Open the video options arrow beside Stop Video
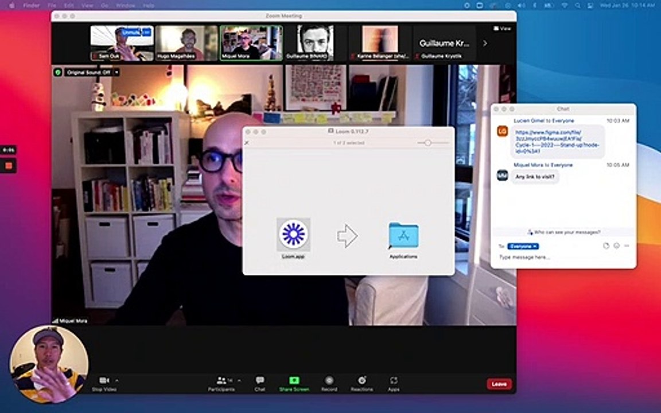661x413 pixels. pyautogui.click(x=117, y=380)
